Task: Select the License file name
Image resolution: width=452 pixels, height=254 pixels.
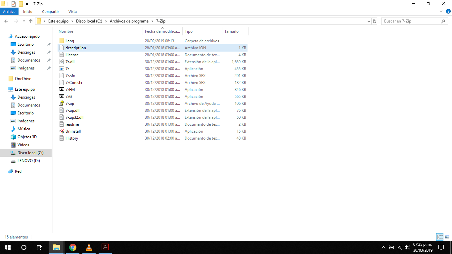Action: click(72, 55)
